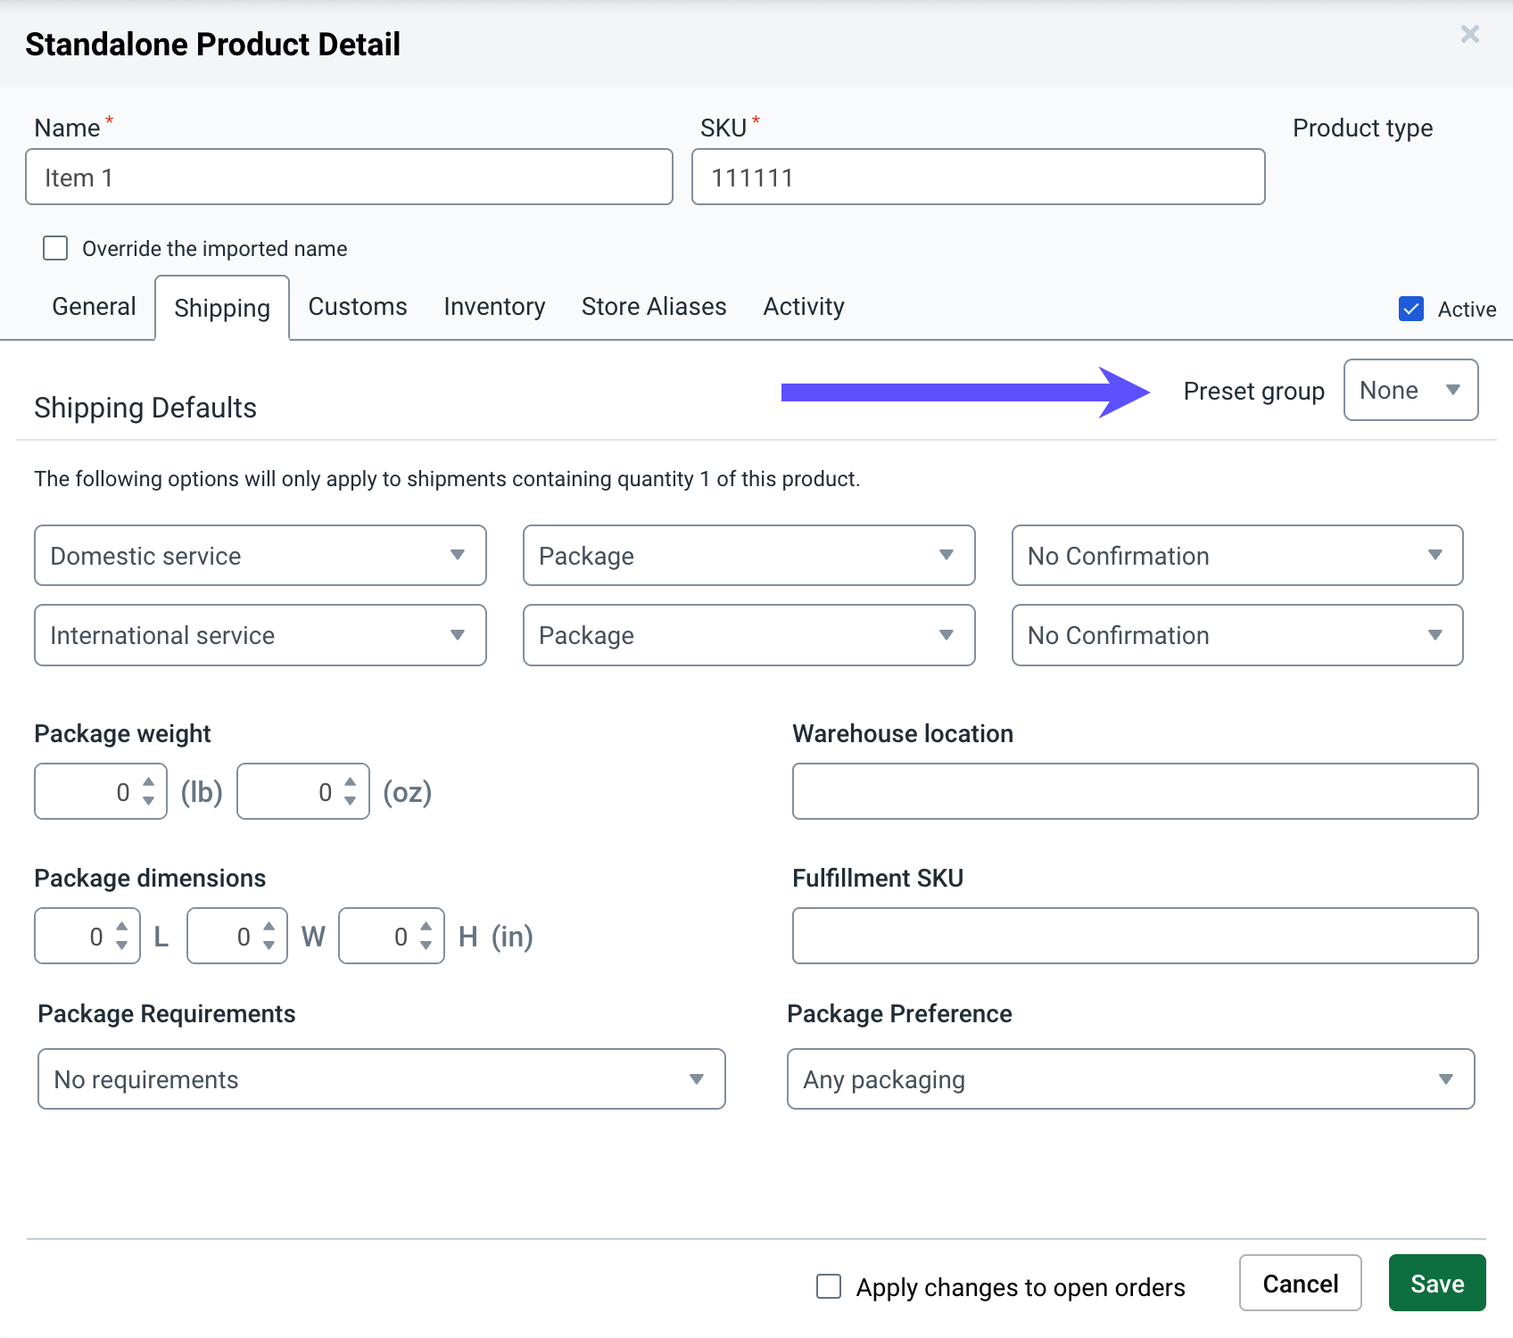Click the Save button
The width and height of the screenshot is (1513, 1338).
point(1436,1283)
